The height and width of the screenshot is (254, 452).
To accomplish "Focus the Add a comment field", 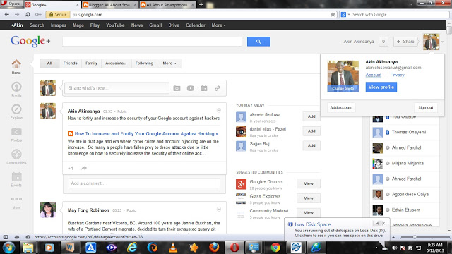I will (x=144, y=183).
